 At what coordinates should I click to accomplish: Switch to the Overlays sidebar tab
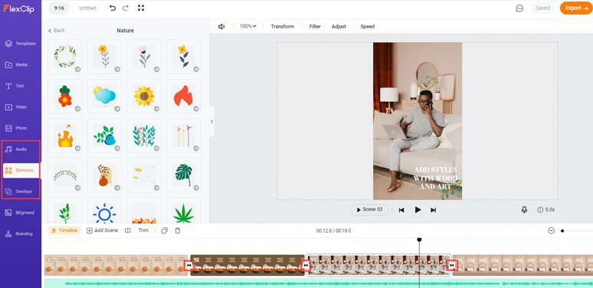pos(21,191)
